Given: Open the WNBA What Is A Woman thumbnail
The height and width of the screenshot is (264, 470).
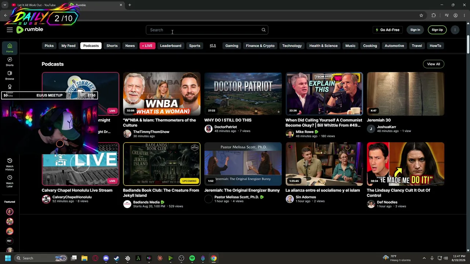Looking at the screenshot, I should pos(162,94).
